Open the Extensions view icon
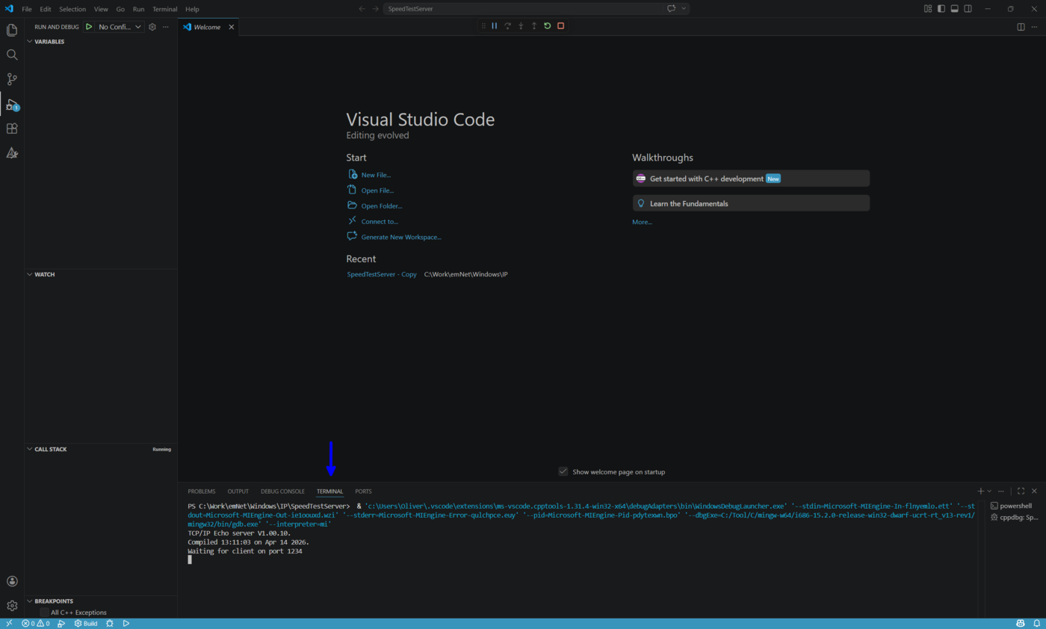Viewport: 1046px width, 629px height. pos(11,128)
